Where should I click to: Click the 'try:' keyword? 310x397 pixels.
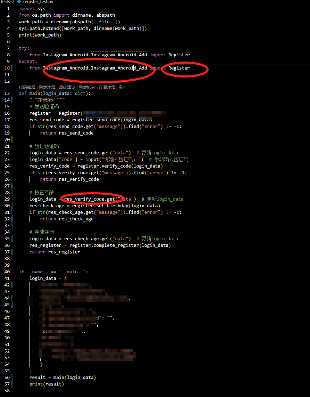click(x=24, y=48)
